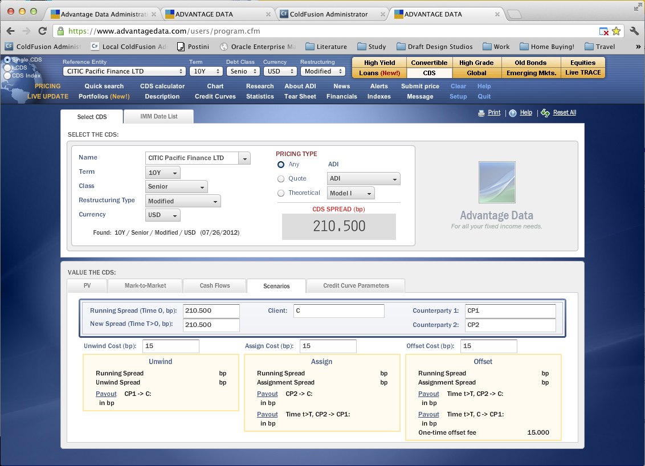645x466 pixels.
Task: Select the CDS Index radio option
Action: coord(7,76)
